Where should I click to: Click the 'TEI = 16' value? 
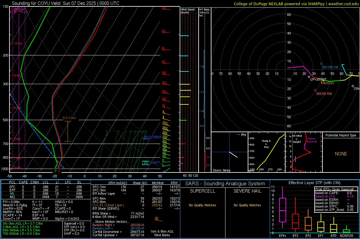pyautogui.click(x=61, y=205)
